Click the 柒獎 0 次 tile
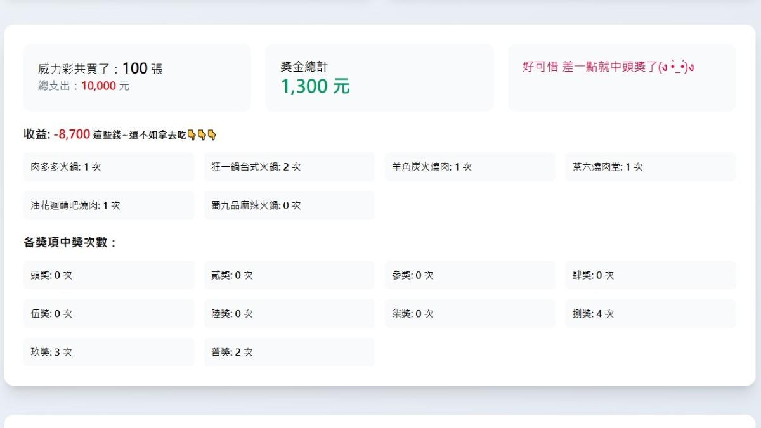The height and width of the screenshot is (428, 761). [469, 314]
